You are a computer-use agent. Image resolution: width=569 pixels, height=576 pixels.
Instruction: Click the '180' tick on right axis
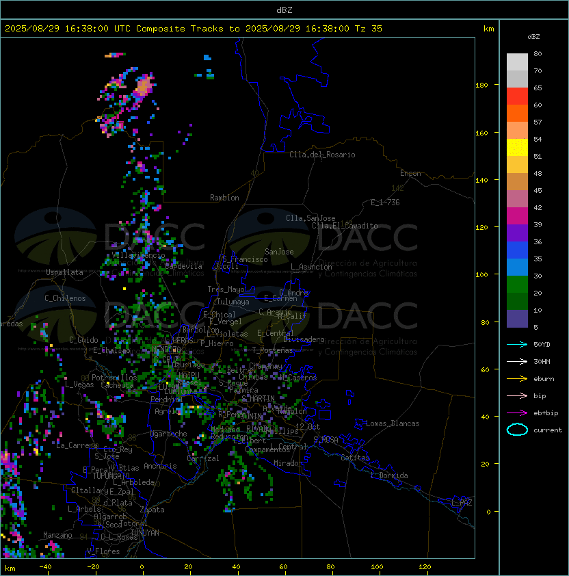[481, 86]
